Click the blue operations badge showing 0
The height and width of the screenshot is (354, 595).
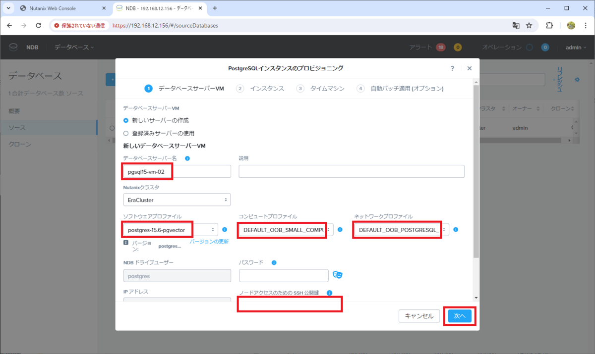tap(545, 47)
